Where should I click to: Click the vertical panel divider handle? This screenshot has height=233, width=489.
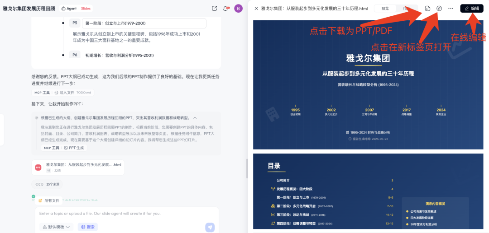click(x=247, y=168)
